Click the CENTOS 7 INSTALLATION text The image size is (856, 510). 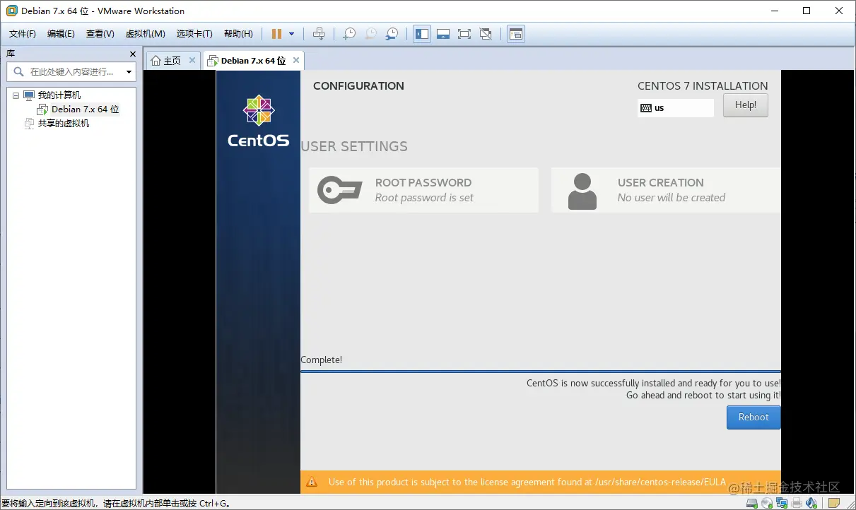[703, 86]
